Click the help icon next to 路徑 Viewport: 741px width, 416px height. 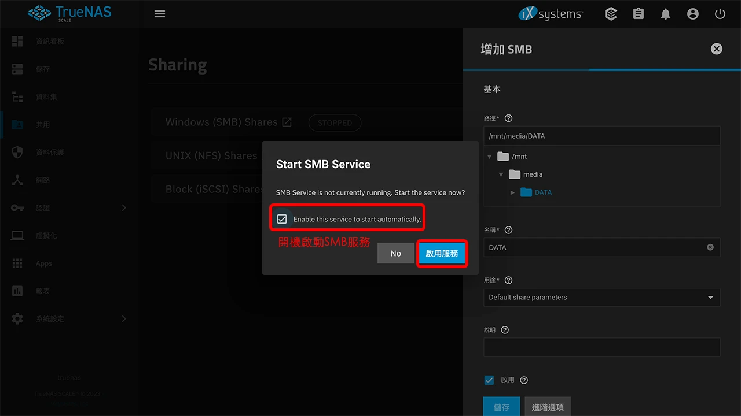coord(508,118)
